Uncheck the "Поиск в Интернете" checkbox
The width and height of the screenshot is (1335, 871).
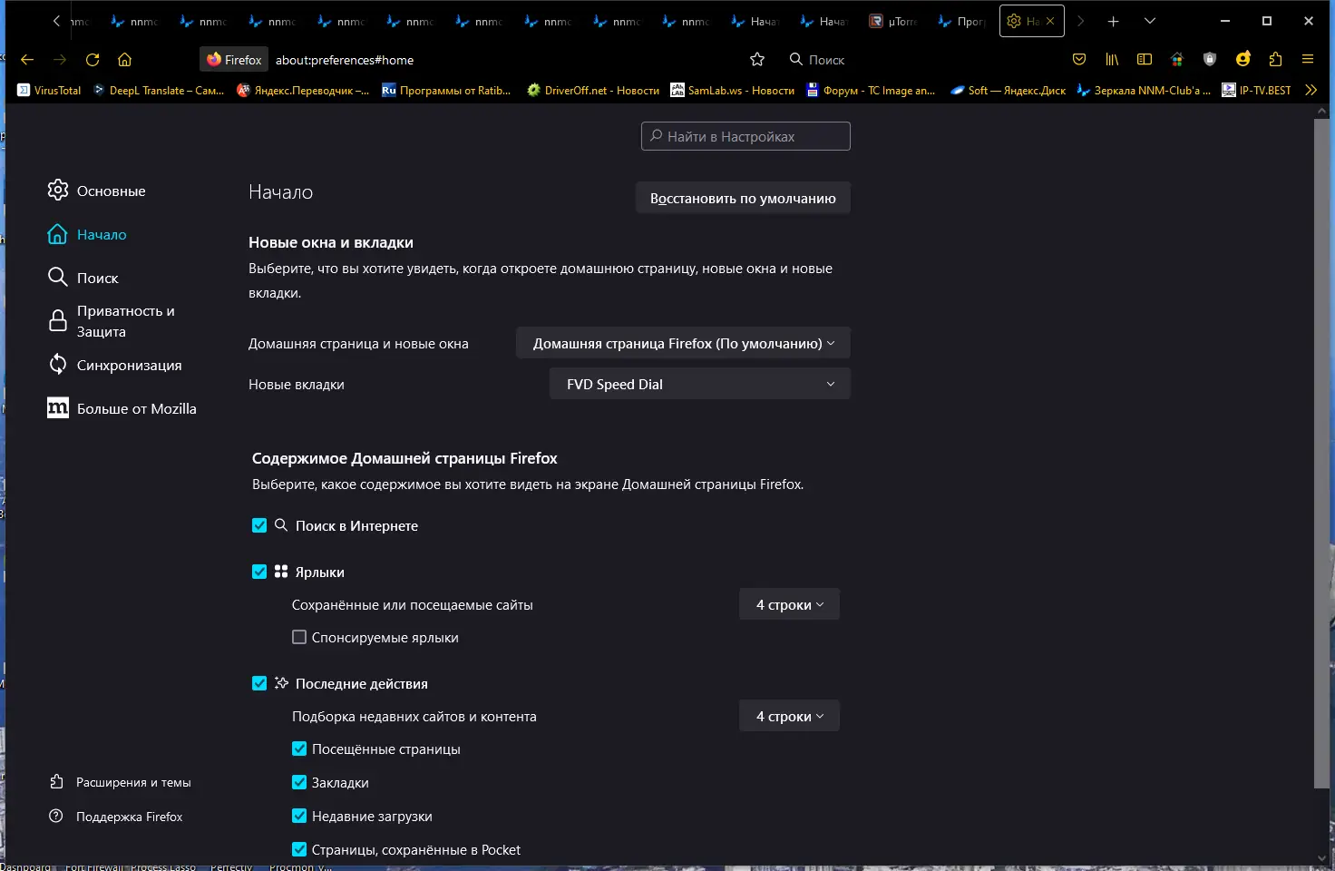259,525
